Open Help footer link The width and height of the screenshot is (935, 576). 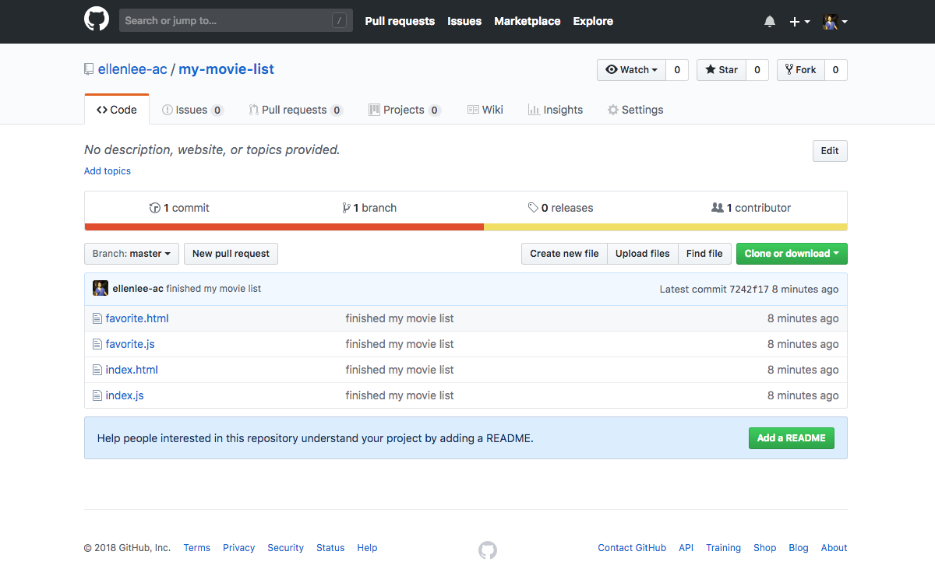coord(367,548)
